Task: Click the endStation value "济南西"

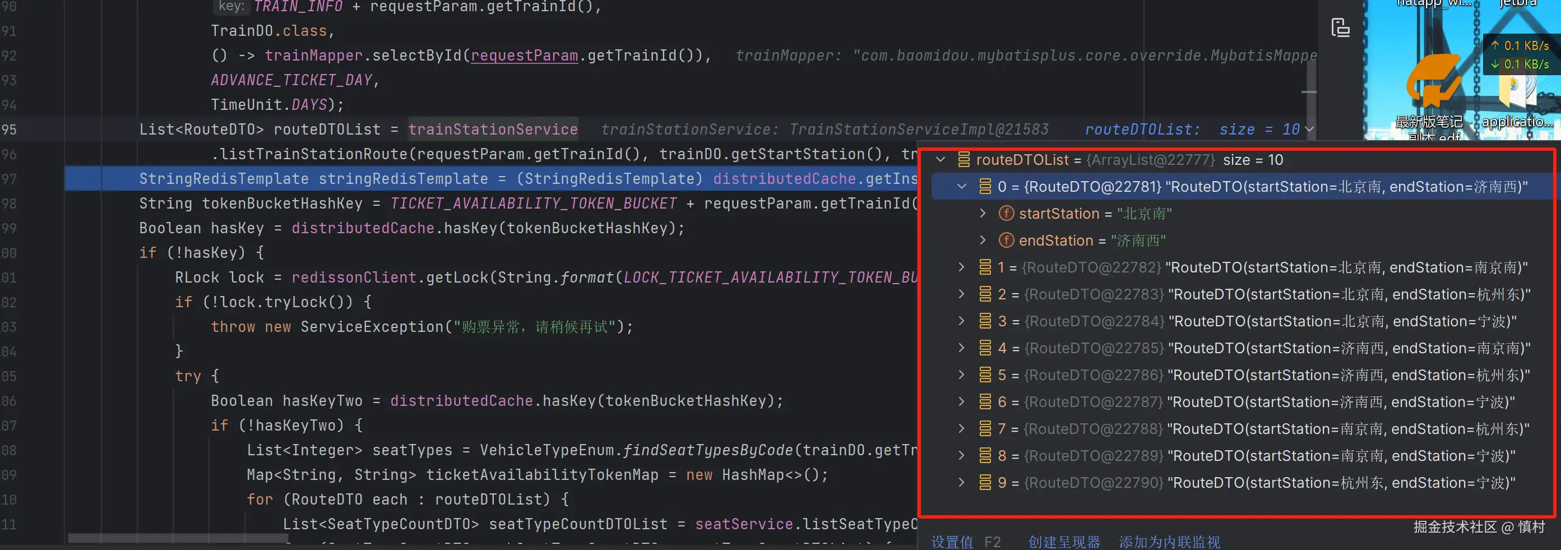Action: pyautogui.click(x=1138, y=241)
